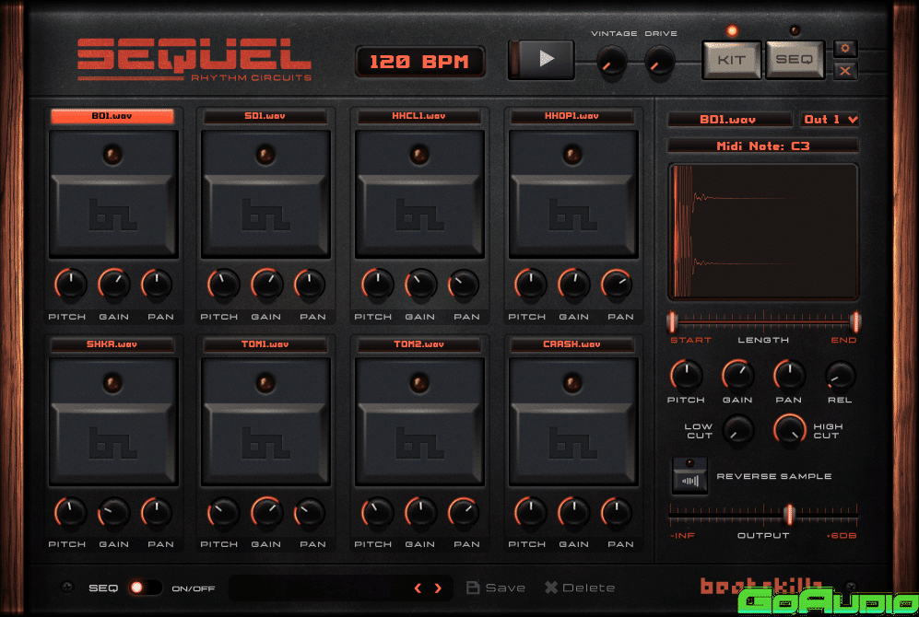Trigger the SD1.wav drum pad
The height and width of the screenshot is (617, 919).
click(265, 193)
